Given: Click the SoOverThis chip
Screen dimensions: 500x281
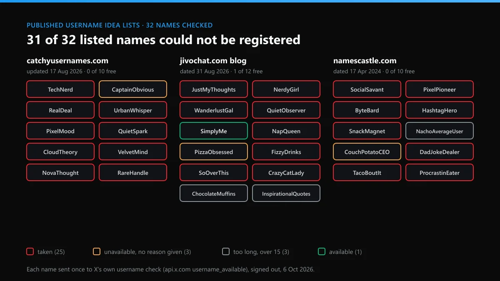Looking at the screenshot, I should 214,173.
